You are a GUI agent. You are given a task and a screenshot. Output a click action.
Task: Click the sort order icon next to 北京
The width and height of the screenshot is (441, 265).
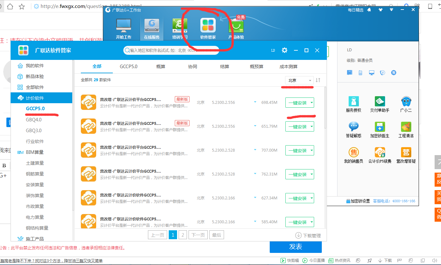coord(318,80)
